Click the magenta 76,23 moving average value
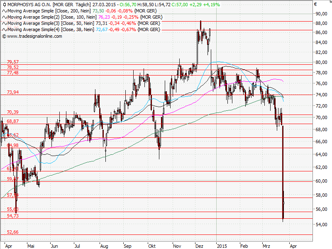Viewport: 332px width, 249px height. (x=105, y=17)
